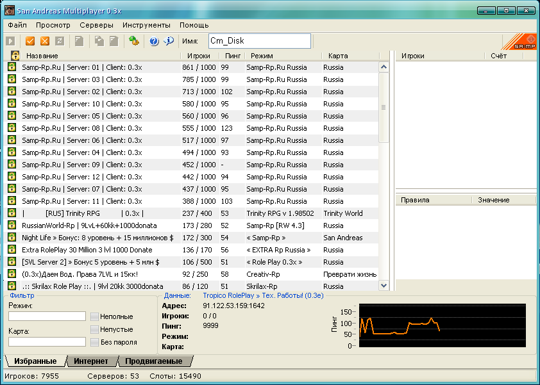This screenshot has height=385, width=540.
Task: Click the address value 91.122.53.159:1642
Action: (x=233, y=306)
